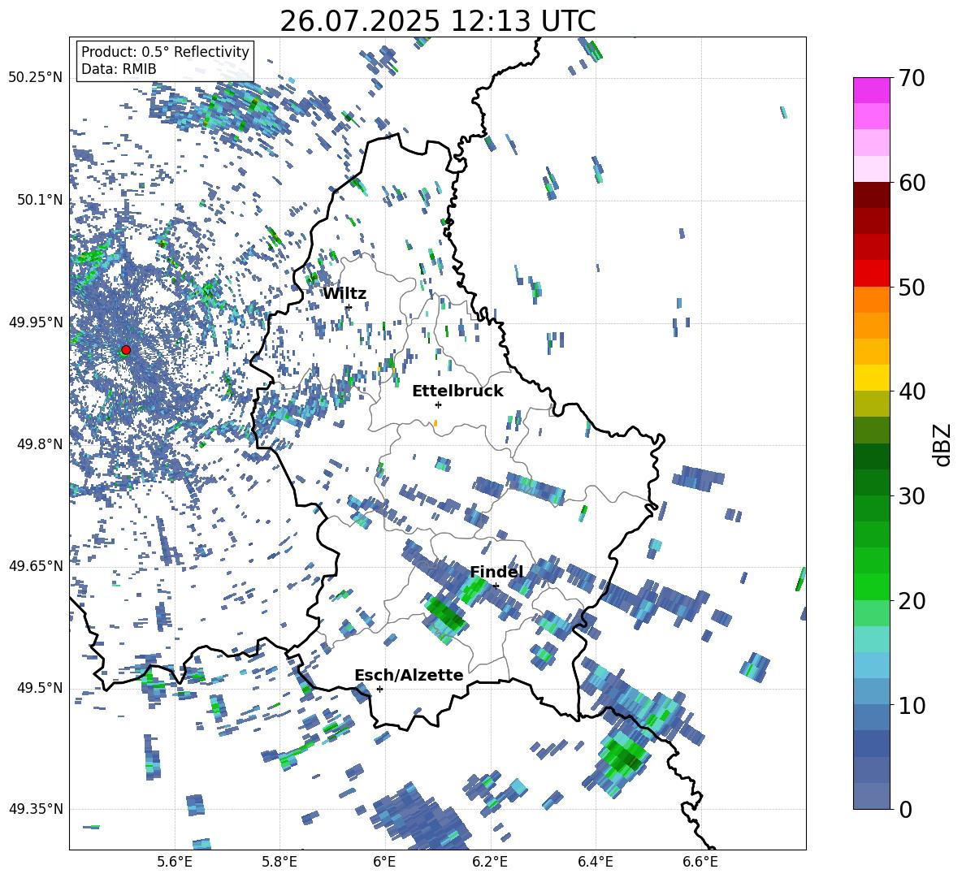Click the Findel station cross marker
Viewport: 962px width, 878px height.
tap(496, 586)
